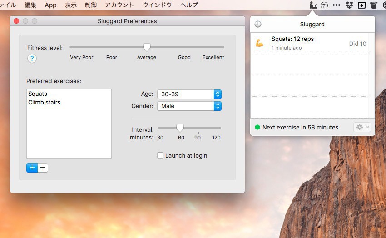Select Climb stairs in preferred exercises
The height and width of the screenshot is (238, 386).
click(44, 102)
